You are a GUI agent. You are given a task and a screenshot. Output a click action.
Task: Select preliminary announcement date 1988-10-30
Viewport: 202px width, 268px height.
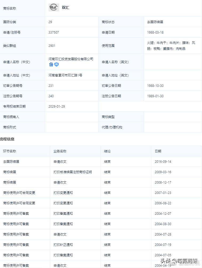coord(155,86)
